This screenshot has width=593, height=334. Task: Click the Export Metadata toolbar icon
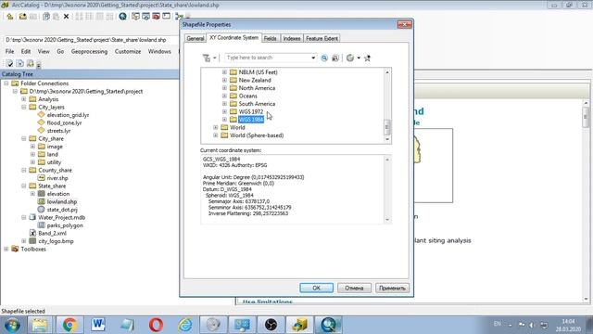[x=19, y=64]
